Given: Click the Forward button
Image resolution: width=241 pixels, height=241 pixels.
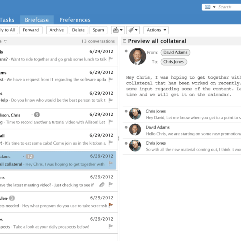Looking at the screenshot, I should 31,30.
